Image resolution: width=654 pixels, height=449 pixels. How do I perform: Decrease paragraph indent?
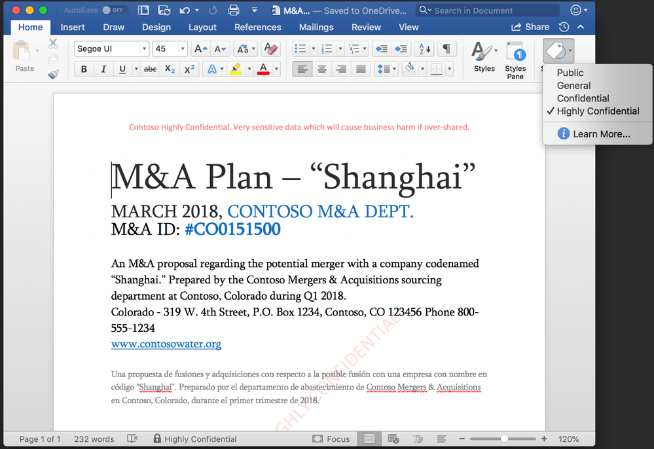click(x=382, y=49)
